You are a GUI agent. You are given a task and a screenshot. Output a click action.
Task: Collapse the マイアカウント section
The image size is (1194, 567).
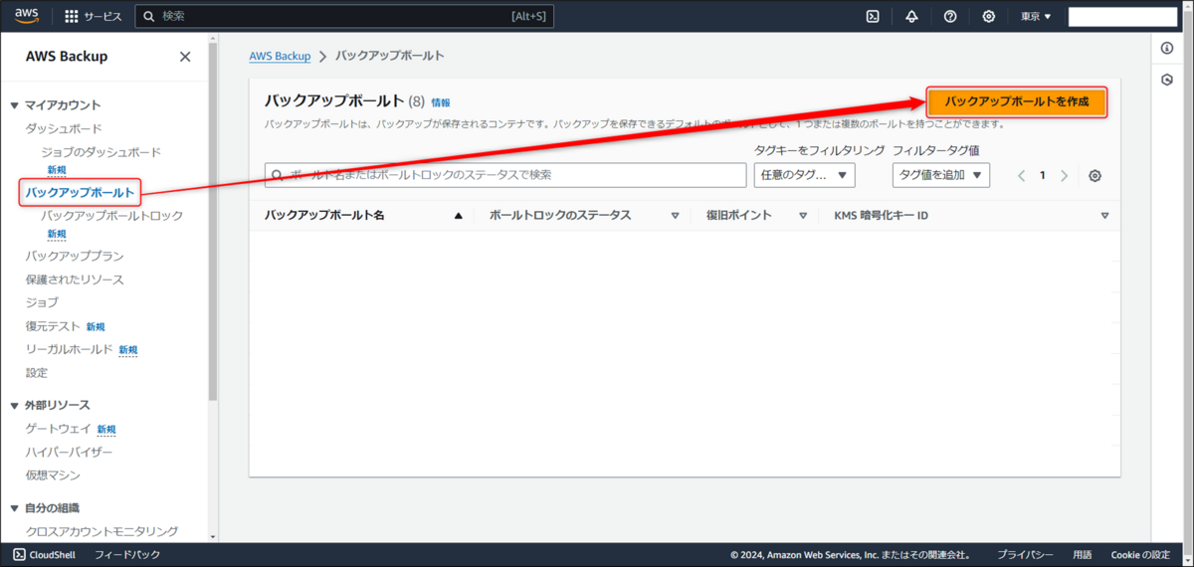point(15,105)
